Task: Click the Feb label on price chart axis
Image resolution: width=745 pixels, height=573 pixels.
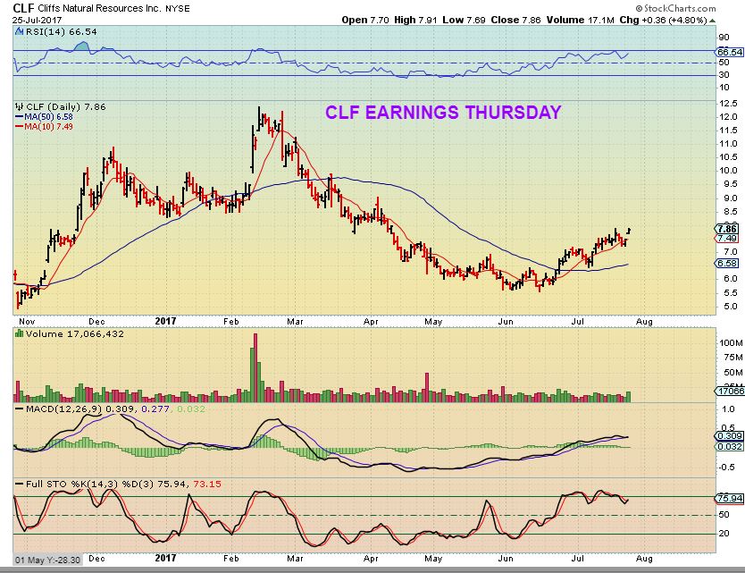Action: click(x=230, y=322)
